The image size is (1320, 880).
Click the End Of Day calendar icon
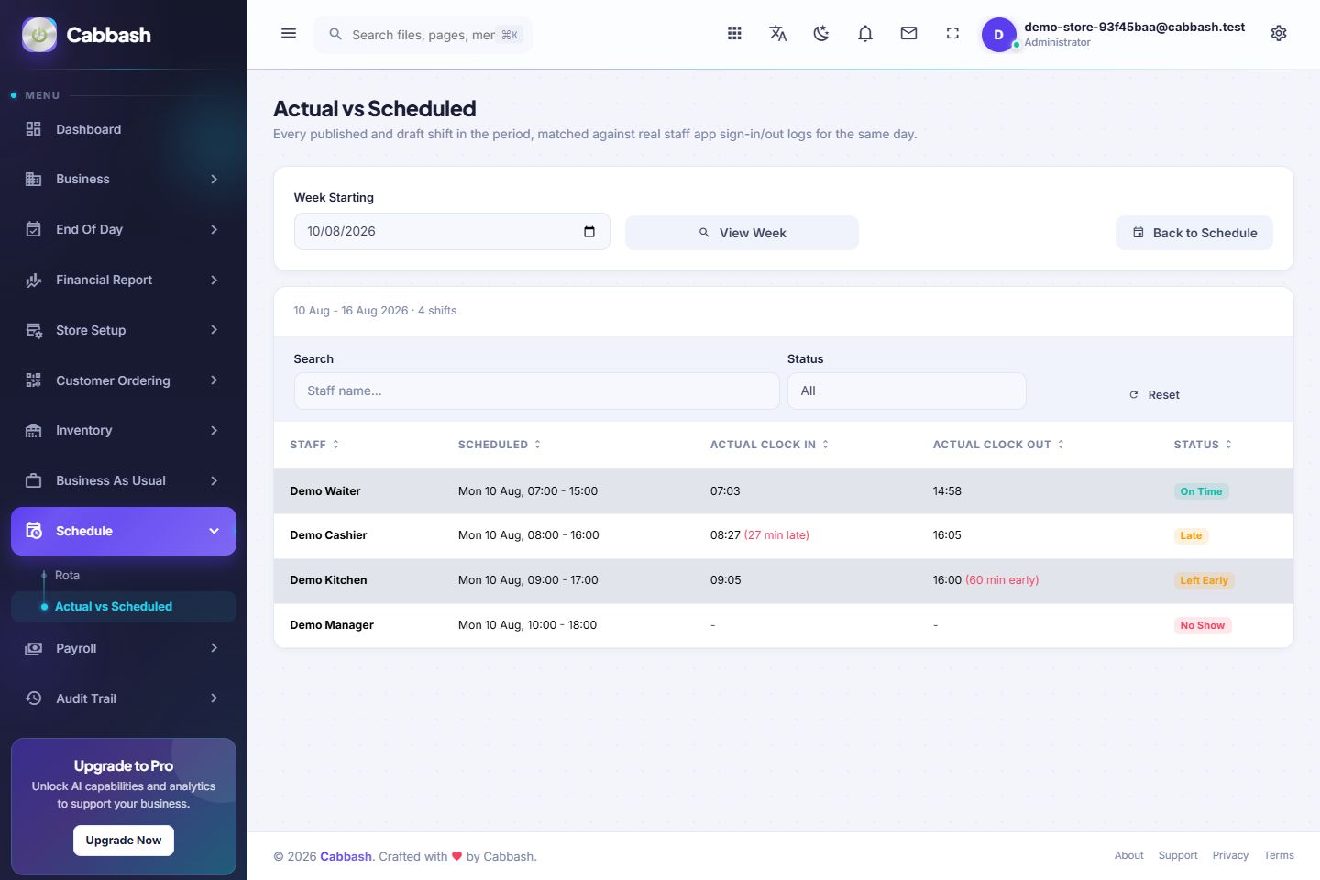point(34,229)
